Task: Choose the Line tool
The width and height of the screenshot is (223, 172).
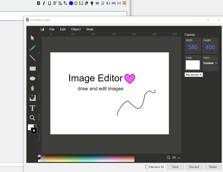Action: click(x=32, y=58)
